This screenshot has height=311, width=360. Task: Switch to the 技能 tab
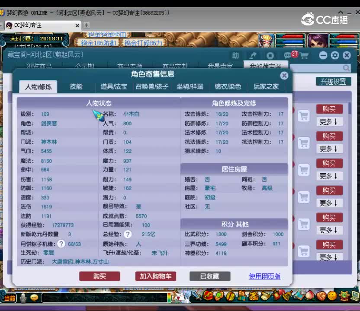(76, 87)
